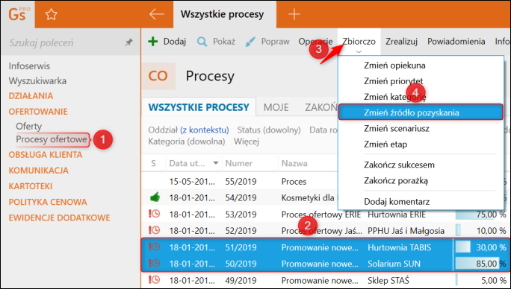The height and width of the screenshot is (289, 511).
Task: Click the Popraw button
Action: [267, 42]
